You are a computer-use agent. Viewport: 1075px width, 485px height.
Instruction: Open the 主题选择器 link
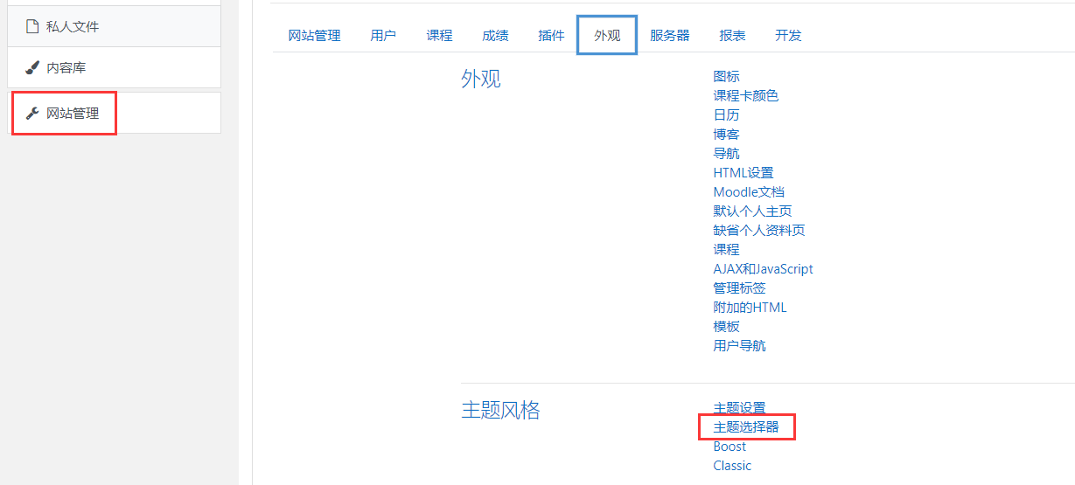(x=745, y=427)
